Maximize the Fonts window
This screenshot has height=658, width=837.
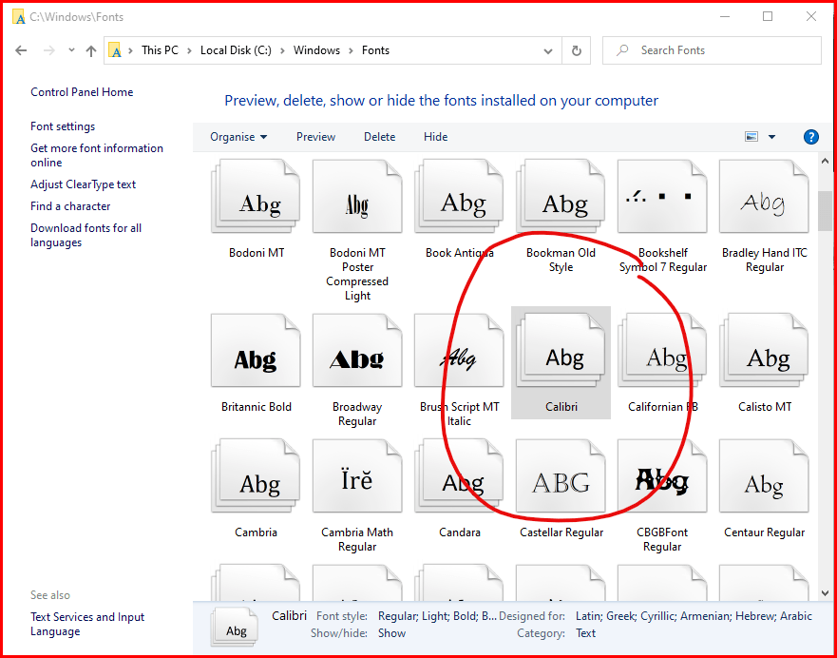click(768, 16)
